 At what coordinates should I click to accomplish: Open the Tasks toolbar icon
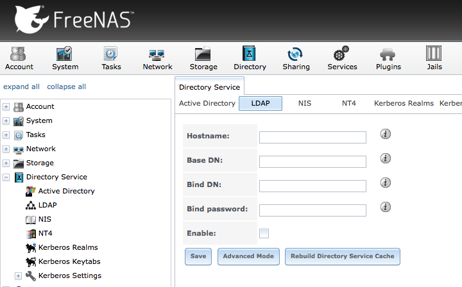(111, 54)
